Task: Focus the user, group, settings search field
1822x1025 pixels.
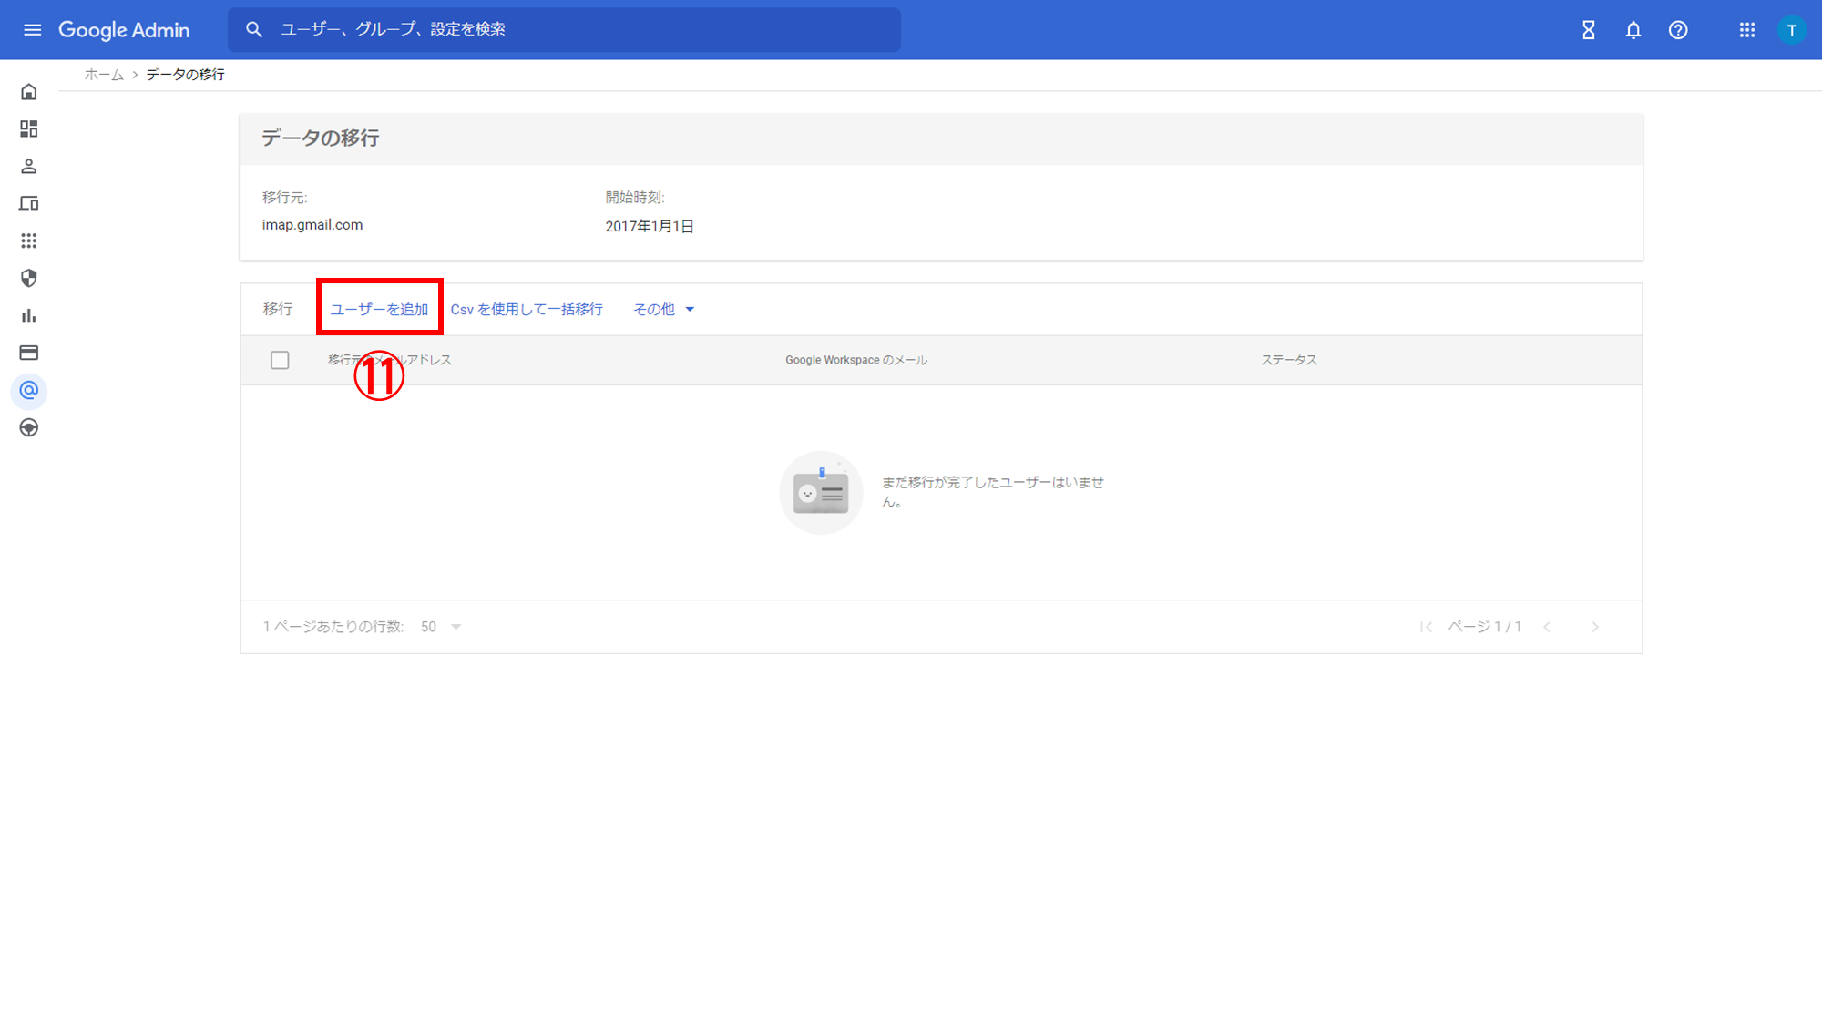Action: tap(564, 30)
